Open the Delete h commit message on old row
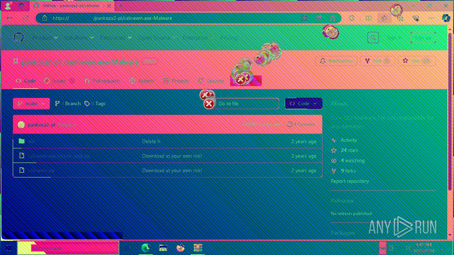 [x=151, y=141]
